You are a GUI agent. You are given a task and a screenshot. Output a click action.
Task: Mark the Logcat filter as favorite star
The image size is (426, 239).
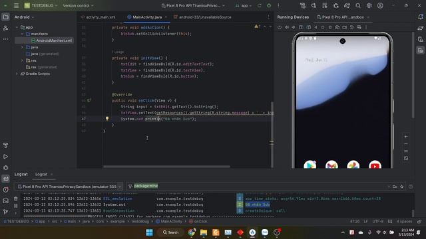coord(402,187)
